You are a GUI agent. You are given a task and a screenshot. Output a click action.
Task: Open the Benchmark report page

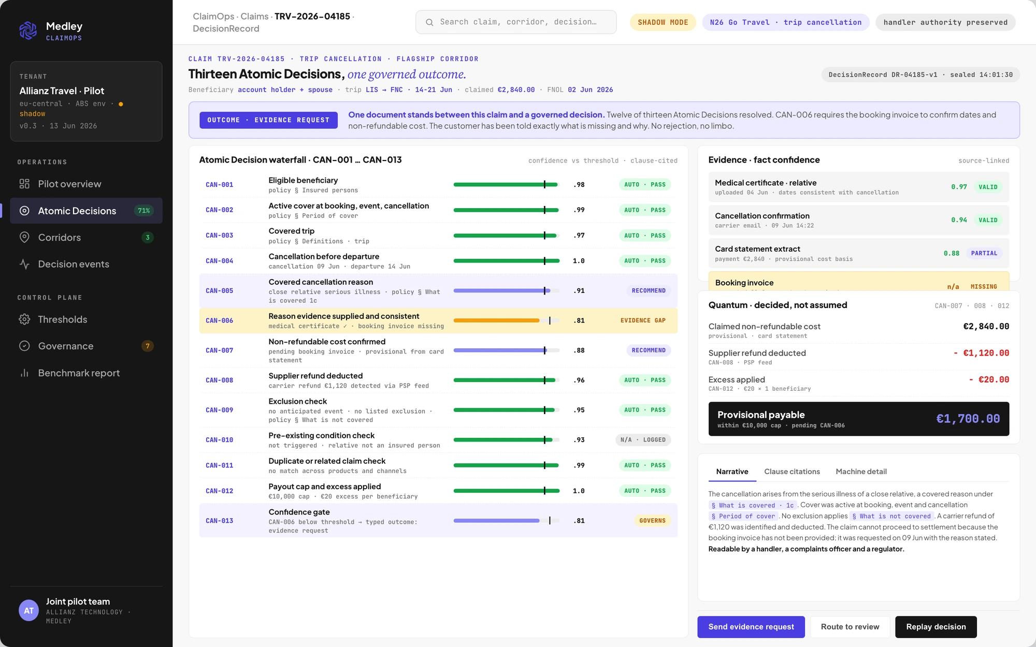tap(86, 373)
